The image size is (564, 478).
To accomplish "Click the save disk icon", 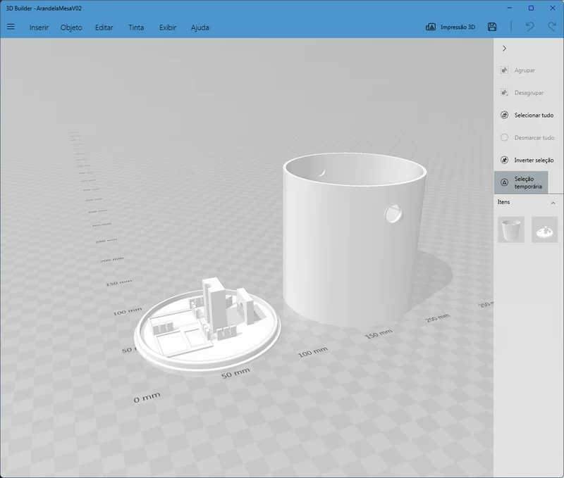I will [492, 27].
